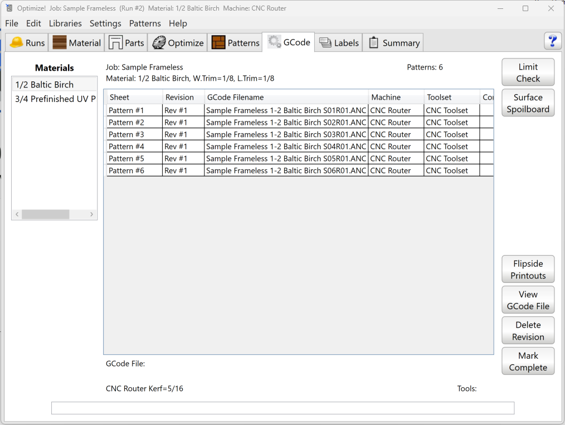Viewport: 565px width, 425px height.
Task: Click the Limit Check button
Action: (x=528, y=72)
